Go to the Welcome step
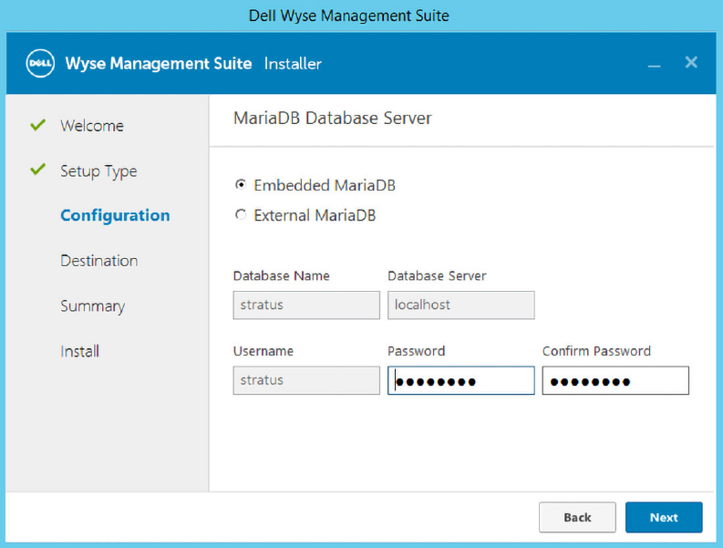 pyautogui.click(x=92, y=126)
